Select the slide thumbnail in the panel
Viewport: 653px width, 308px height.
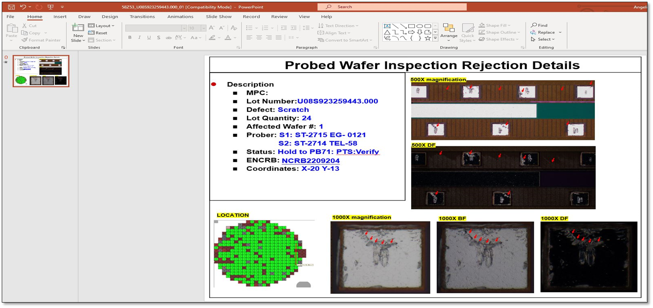41,71
